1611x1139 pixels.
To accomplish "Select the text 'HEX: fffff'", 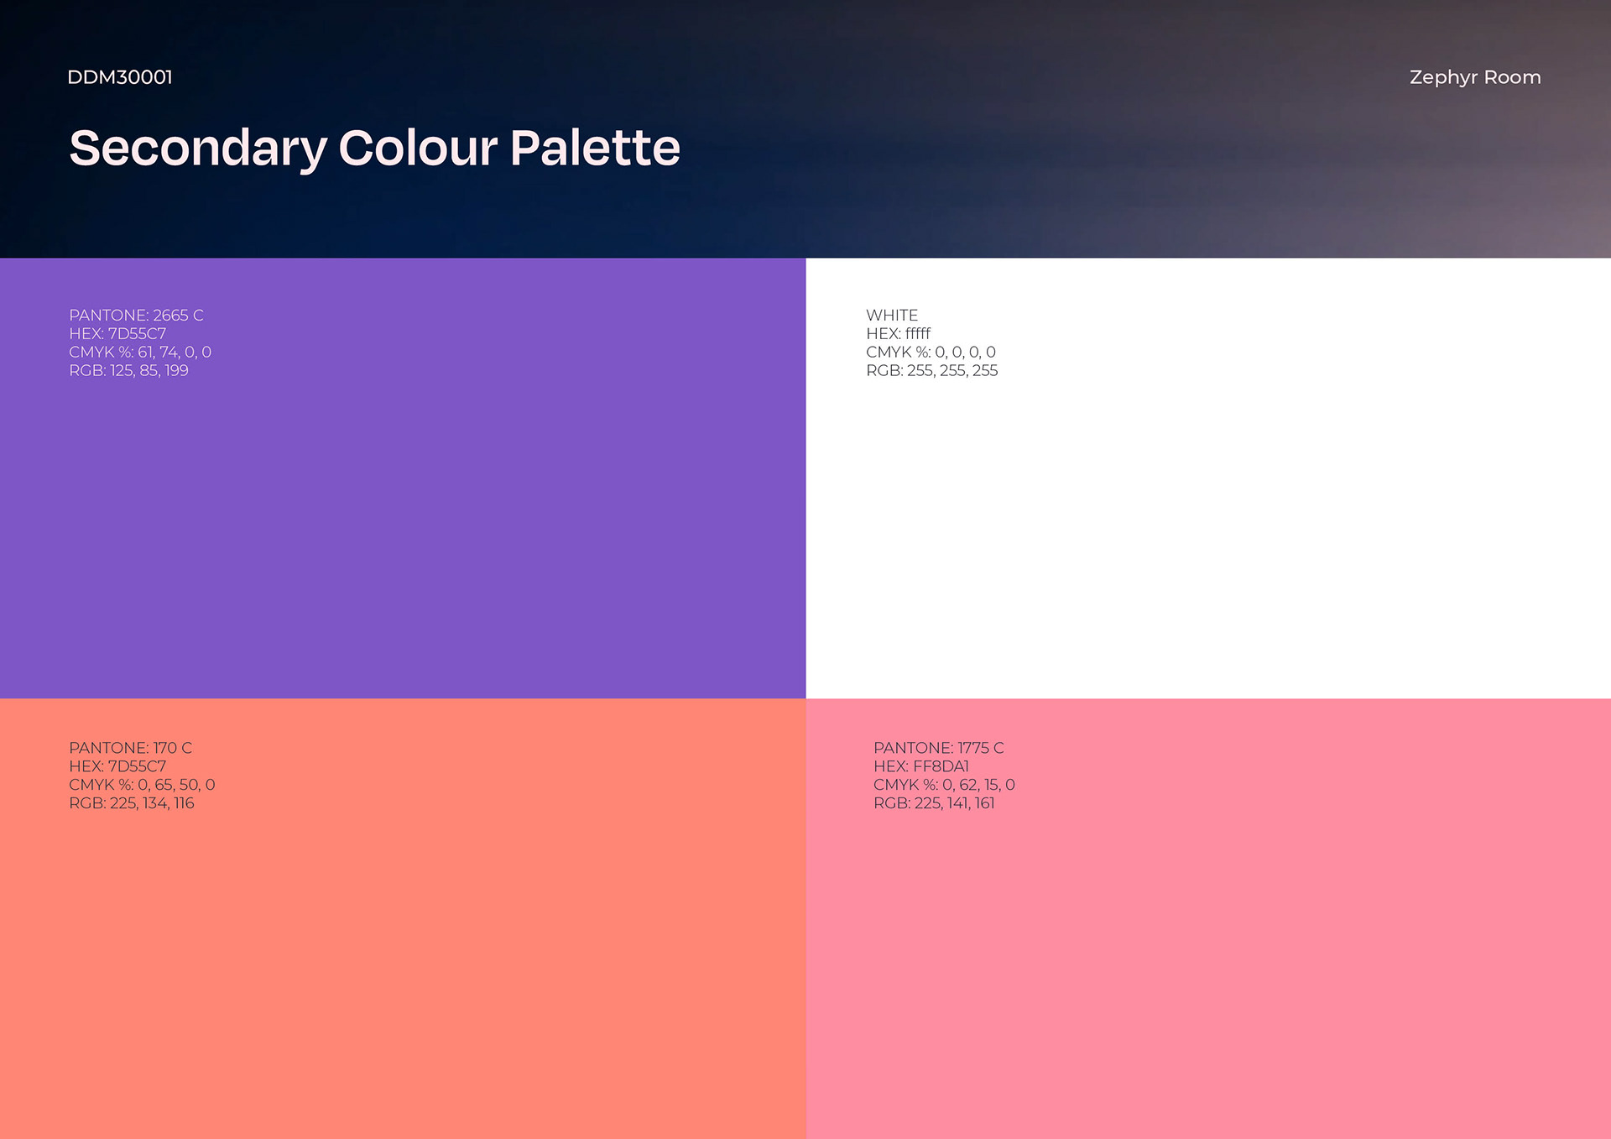I will pyautogui.click(x=899, y=334).
